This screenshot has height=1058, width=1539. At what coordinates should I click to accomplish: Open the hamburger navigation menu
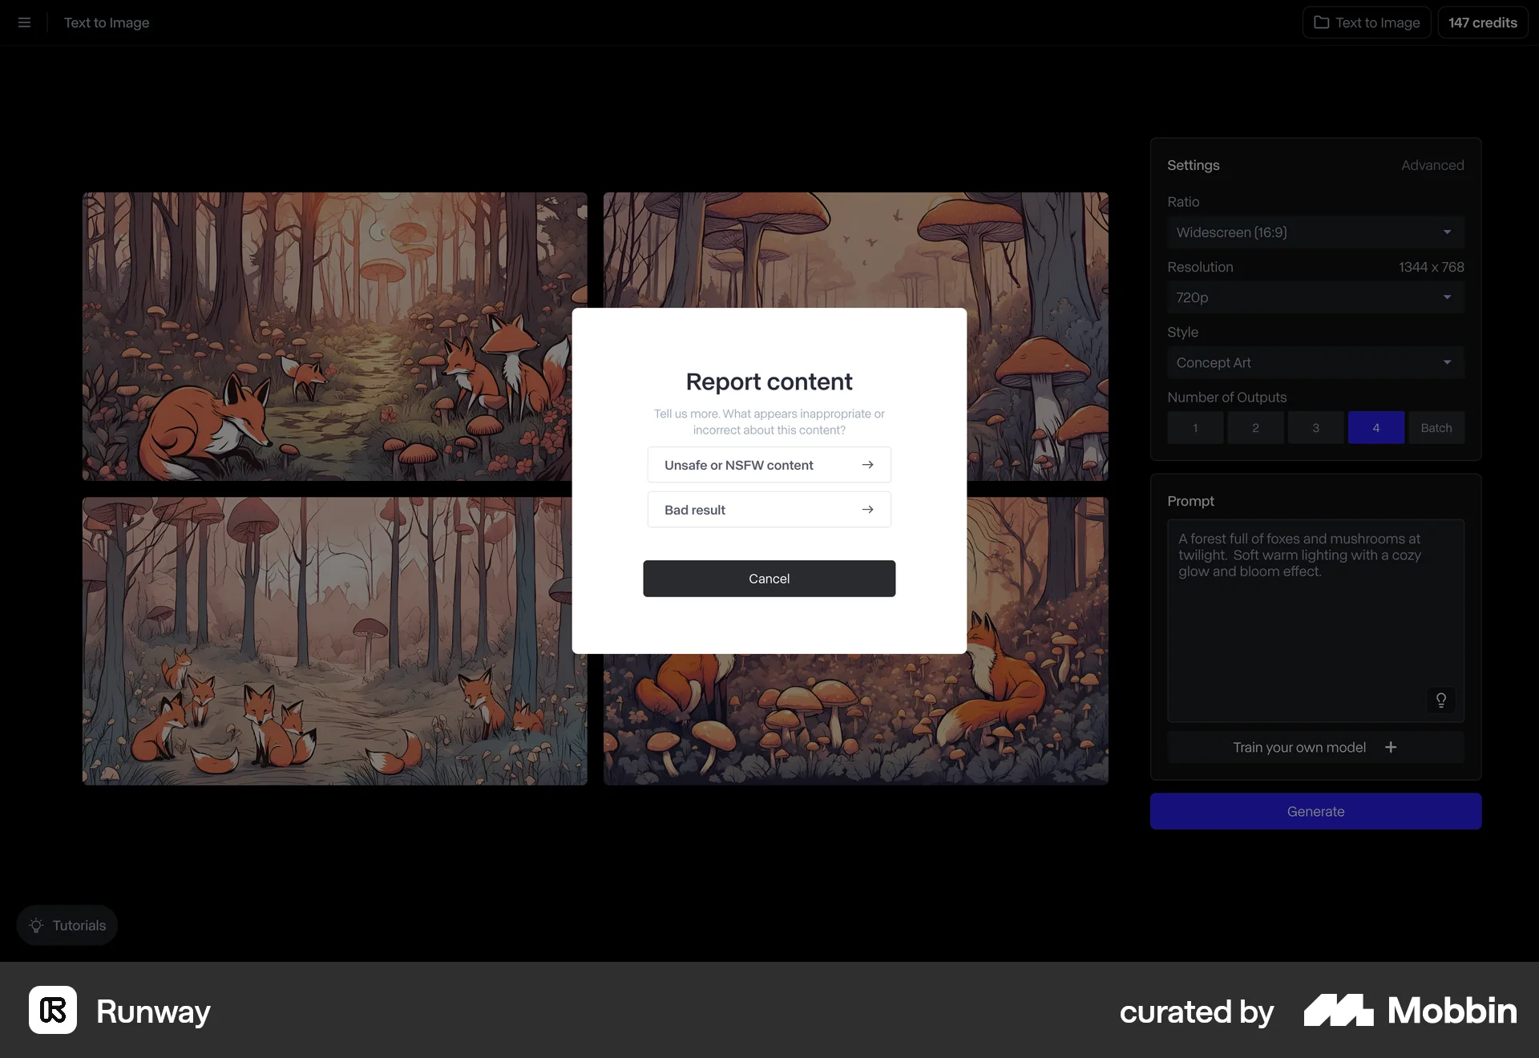point(24,22)
